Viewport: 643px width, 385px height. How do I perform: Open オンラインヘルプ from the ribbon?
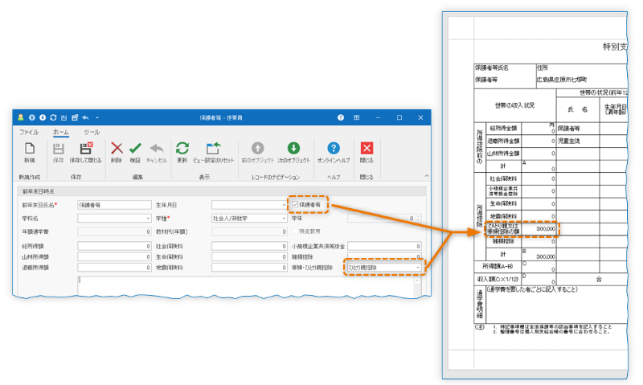pyautogui.click(x=334, y=149)
